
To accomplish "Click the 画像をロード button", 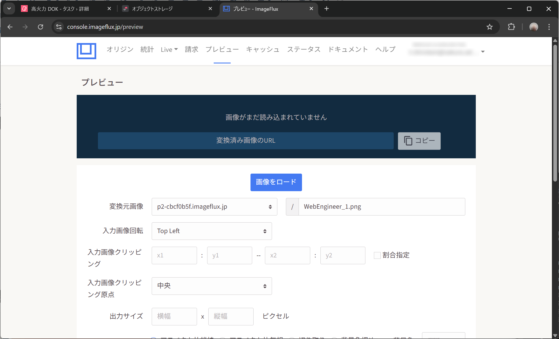I will 276,182.
